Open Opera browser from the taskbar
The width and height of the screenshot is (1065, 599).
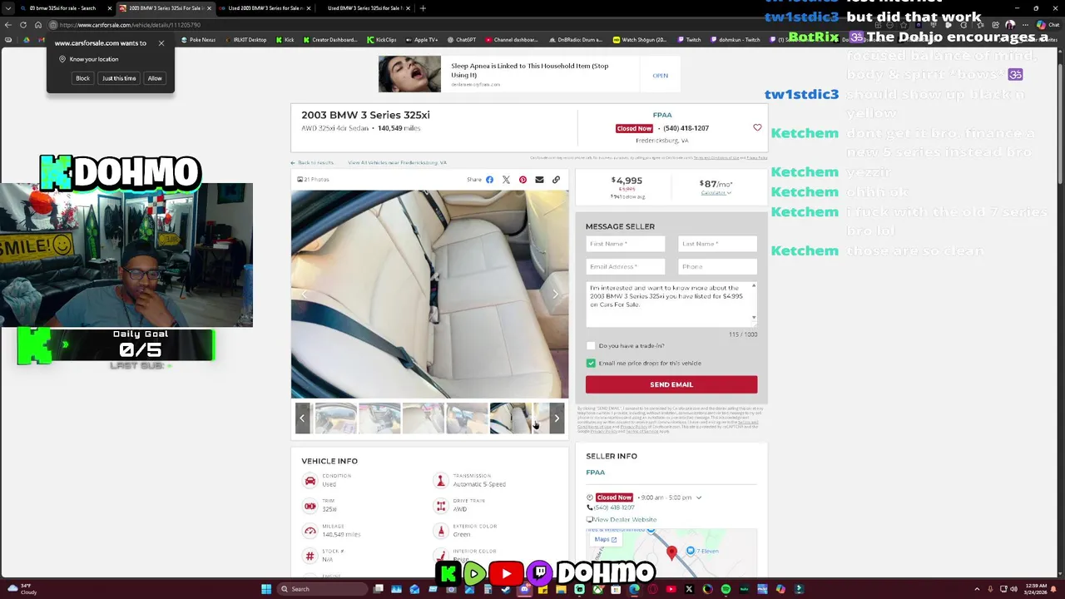(652, 589)
